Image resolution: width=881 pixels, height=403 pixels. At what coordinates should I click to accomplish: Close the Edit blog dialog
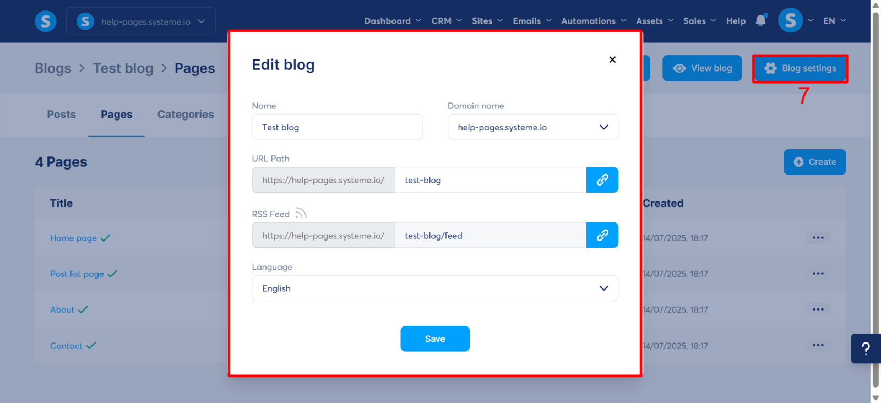click(x=612, y=59)
